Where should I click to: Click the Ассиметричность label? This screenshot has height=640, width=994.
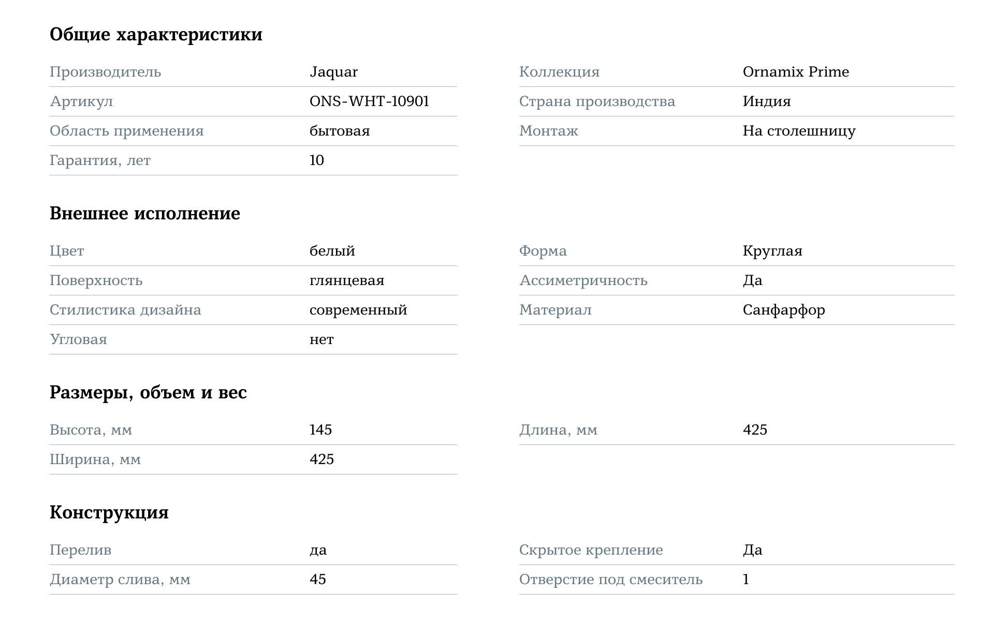[x=583, y=280]
